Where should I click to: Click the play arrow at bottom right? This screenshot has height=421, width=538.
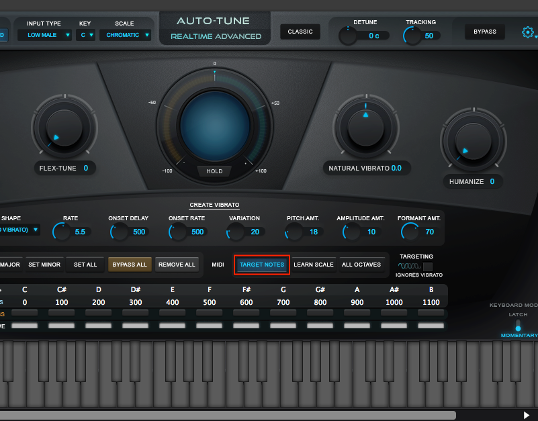coord(527,415)
